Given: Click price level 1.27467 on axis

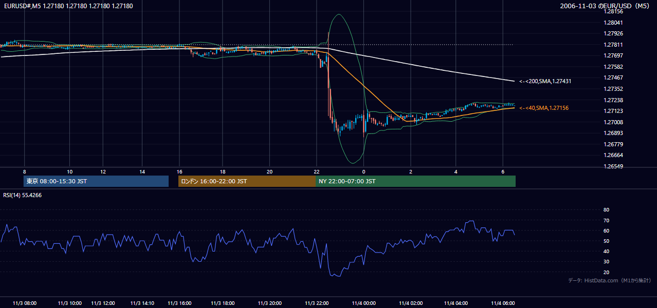Looking at the screenshot, I should 613,78.
